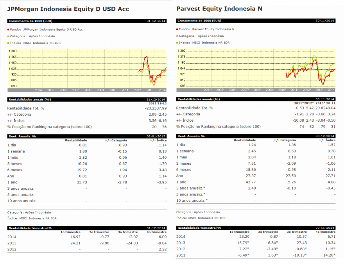Screen dimensions: 344x264
Task: Click the 4o trimestre heading in the Parvest table
Action: click(x=325, y=232)
